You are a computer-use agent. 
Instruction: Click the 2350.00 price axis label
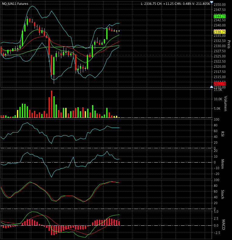point(220,5)
